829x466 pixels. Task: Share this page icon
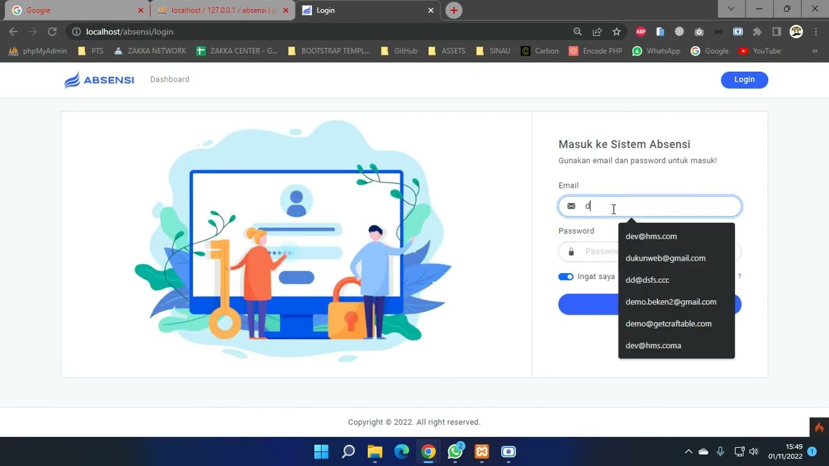coord(597,32)
